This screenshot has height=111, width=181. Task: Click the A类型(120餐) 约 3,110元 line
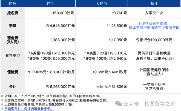106,53
